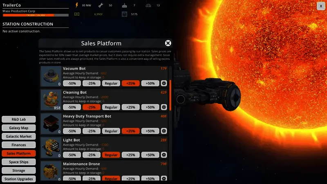Viewport: 327px width, 184px height.
Task: Close the Sales Platform panel
Action: (168, 43)
